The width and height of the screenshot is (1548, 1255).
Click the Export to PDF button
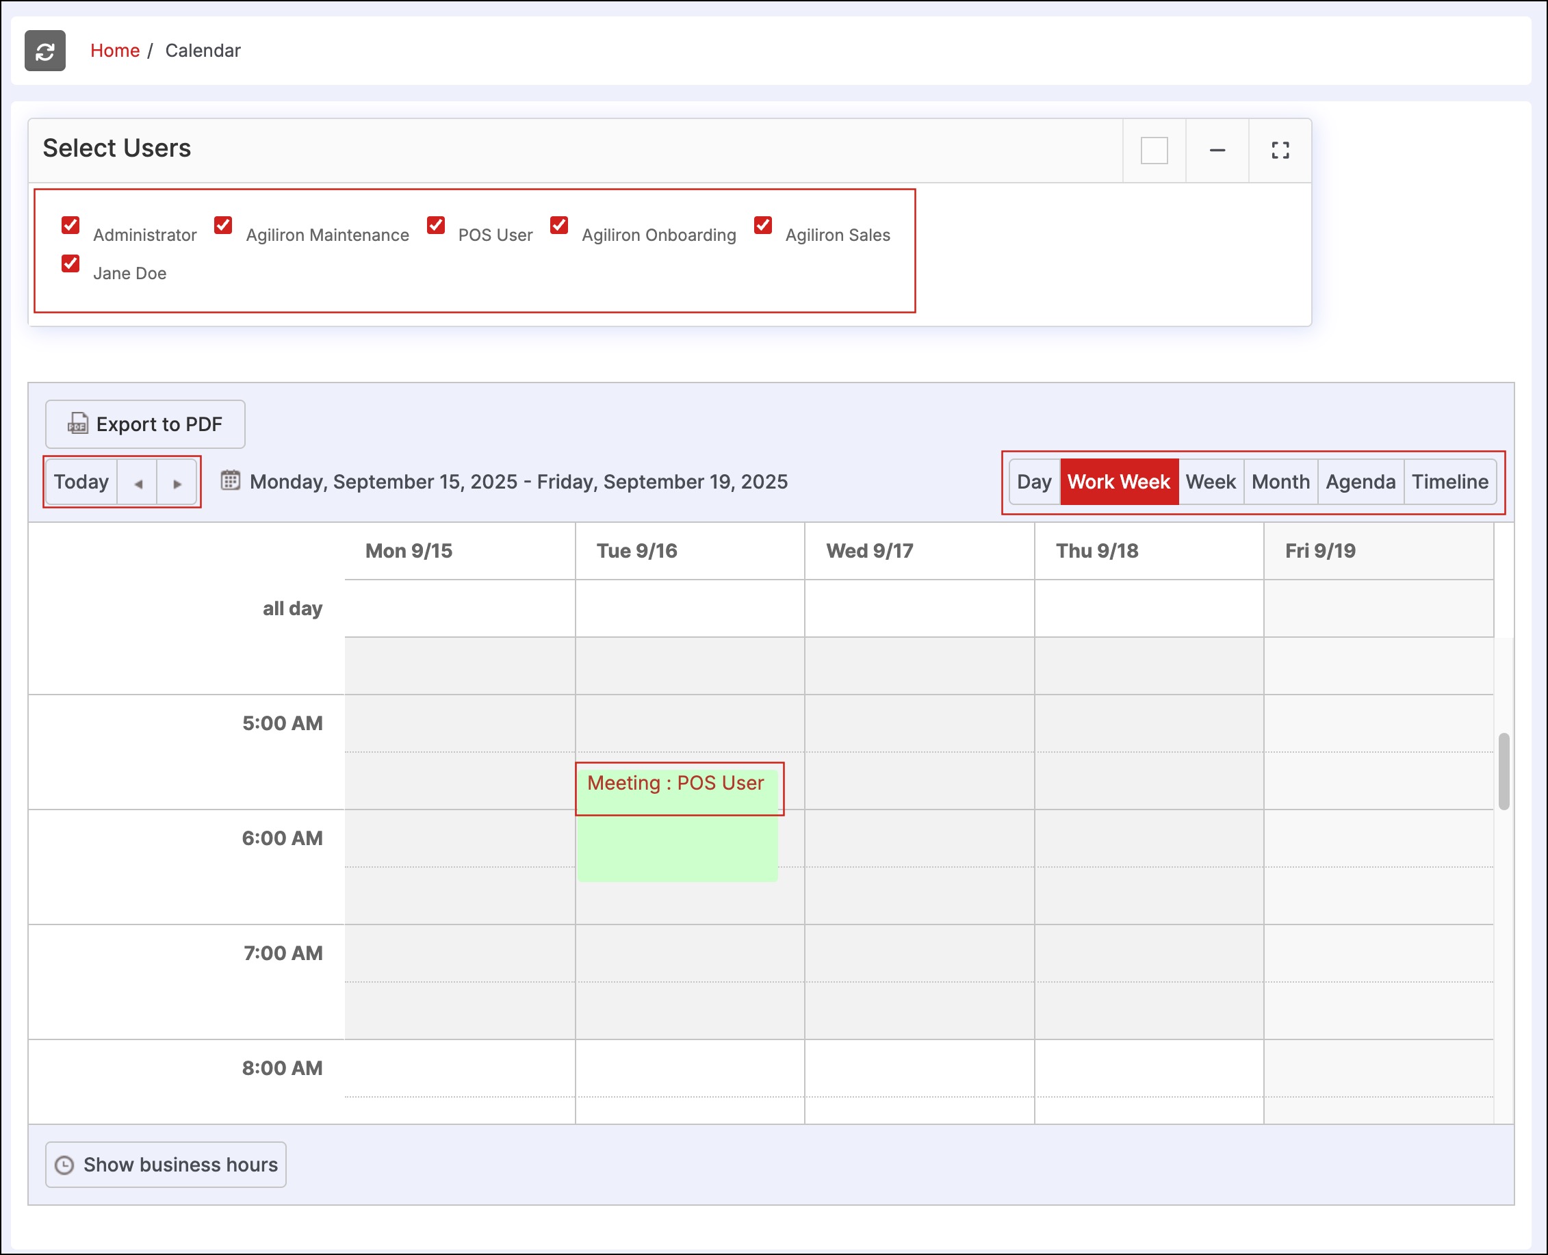[x=145, y=424]
